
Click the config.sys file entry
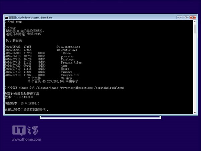pyautogui.click(x=69, y=50)
